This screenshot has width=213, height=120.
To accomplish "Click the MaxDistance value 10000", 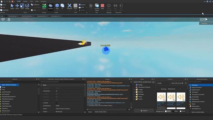I will coord(58,106).
